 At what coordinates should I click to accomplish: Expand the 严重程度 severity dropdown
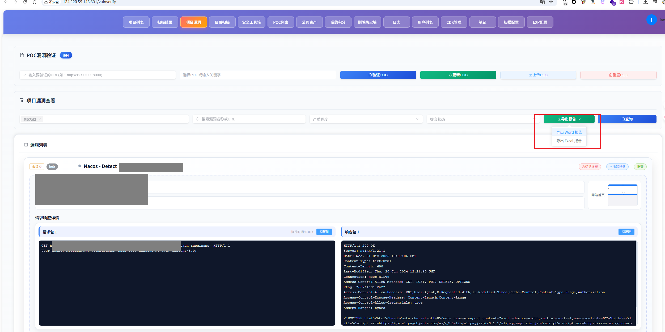[x=366, y=119]
